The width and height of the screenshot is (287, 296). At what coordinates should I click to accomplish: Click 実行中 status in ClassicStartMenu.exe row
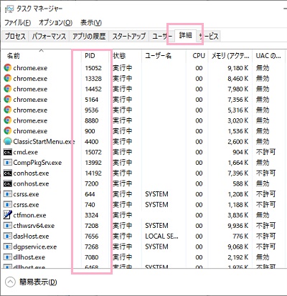point(123,141)
